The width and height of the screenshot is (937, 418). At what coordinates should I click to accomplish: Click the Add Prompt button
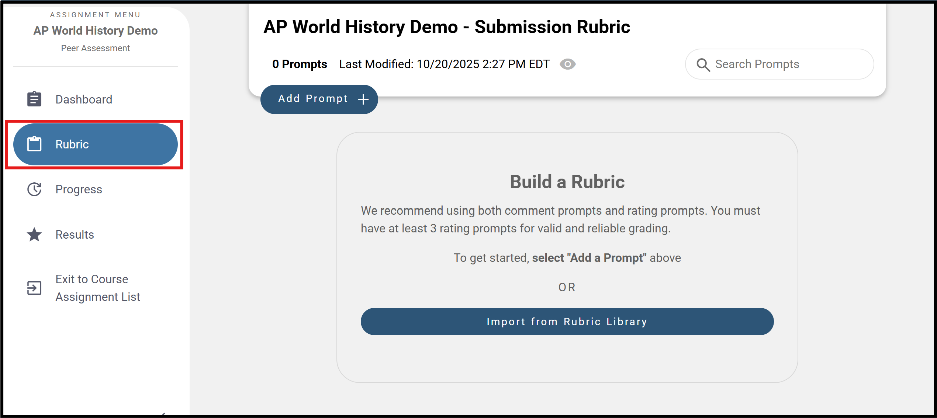(x=319, y=99)
